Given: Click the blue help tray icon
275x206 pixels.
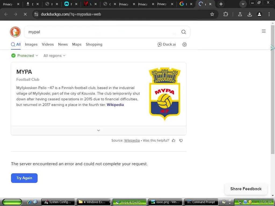Looking at the screenshot, I should [x=245, y=202].
